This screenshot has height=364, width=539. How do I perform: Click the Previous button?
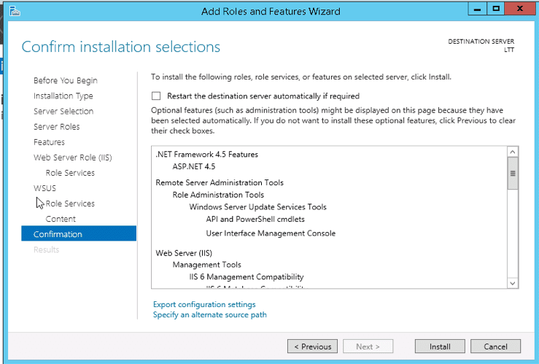[312, 346]
